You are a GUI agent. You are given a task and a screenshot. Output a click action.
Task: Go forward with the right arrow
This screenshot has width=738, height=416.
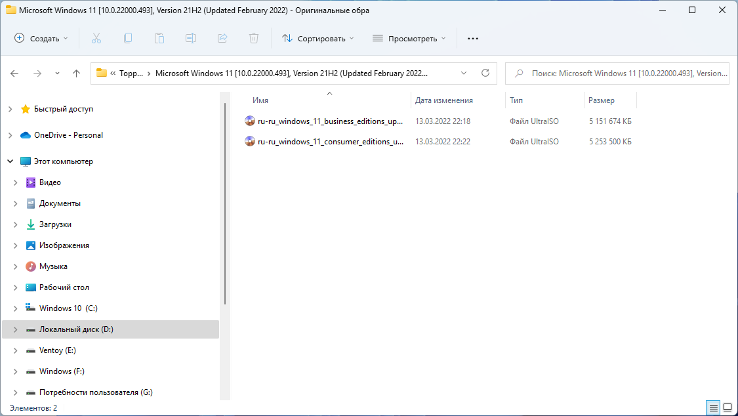click(x=37, y=73)
